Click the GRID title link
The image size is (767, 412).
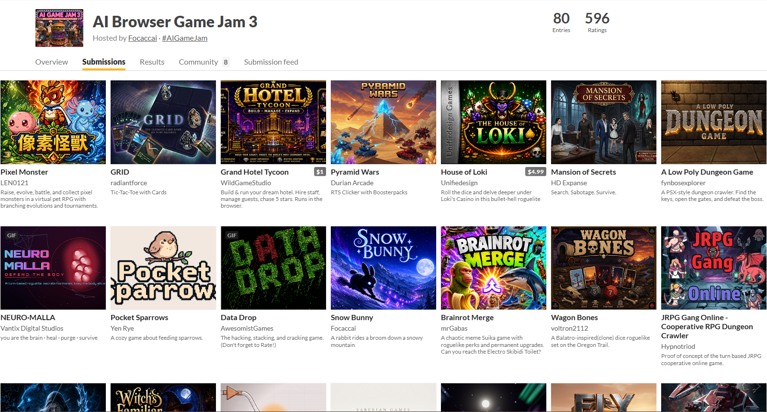click(120, 172)
